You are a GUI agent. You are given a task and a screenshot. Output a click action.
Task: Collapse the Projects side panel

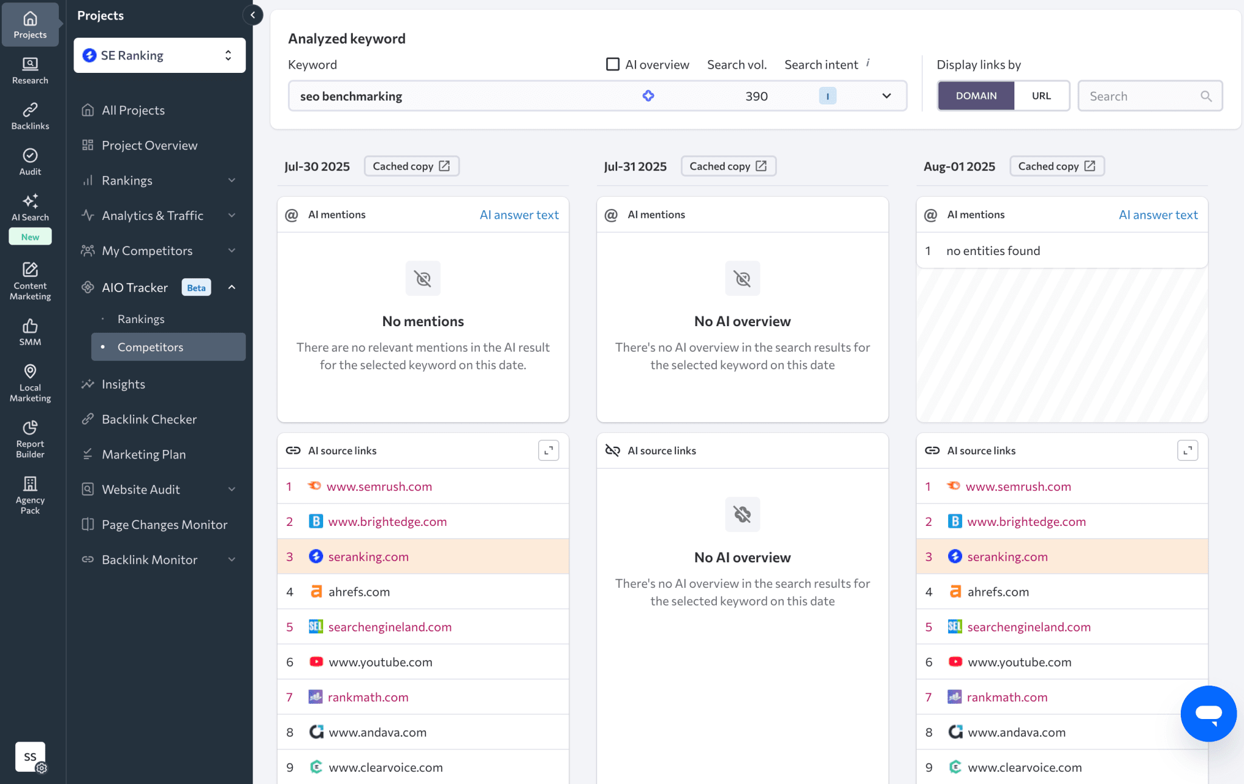[253, 15]
